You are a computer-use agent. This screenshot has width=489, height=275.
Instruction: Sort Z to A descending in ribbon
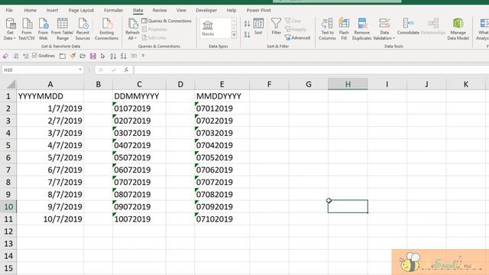coord(247,34)
